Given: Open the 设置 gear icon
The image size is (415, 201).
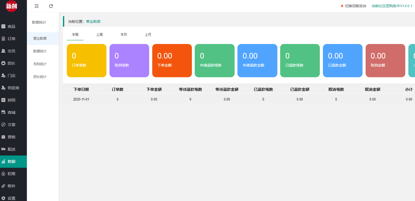Looking at the screenshot, I should (3, 198).
